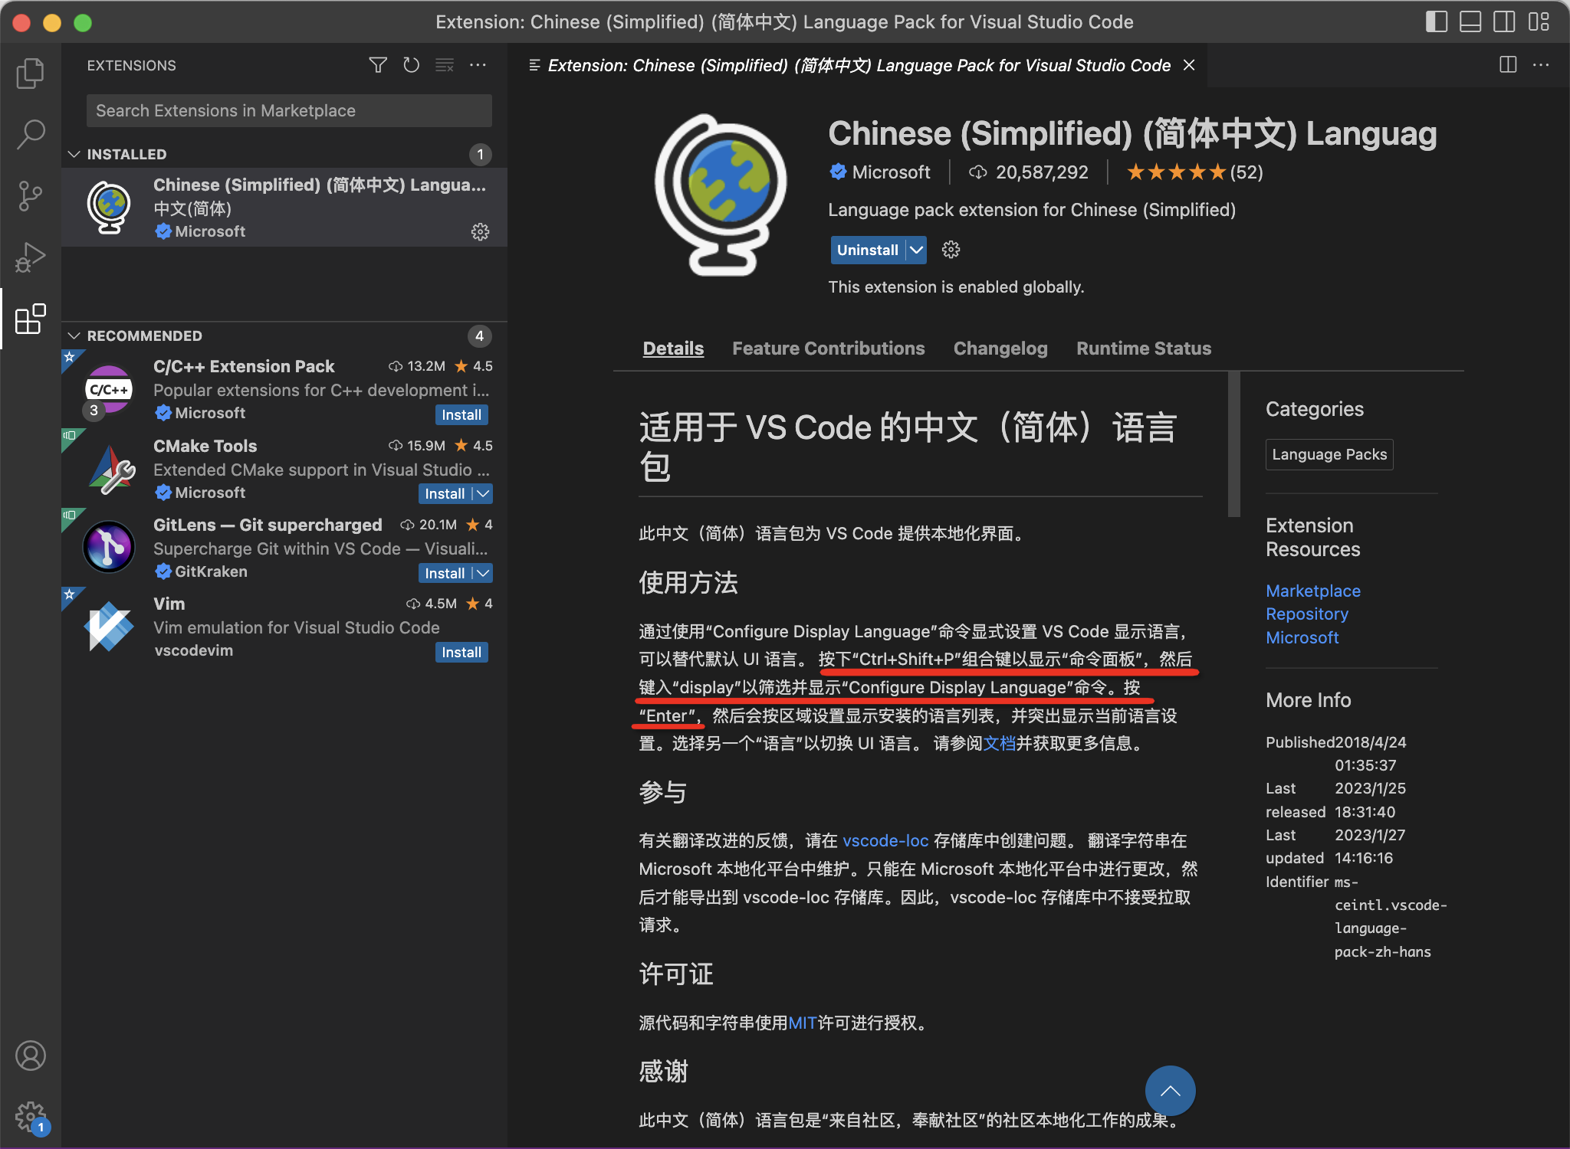
Task: Open the Manage gear in activity bar
Action: [31, 1117]
